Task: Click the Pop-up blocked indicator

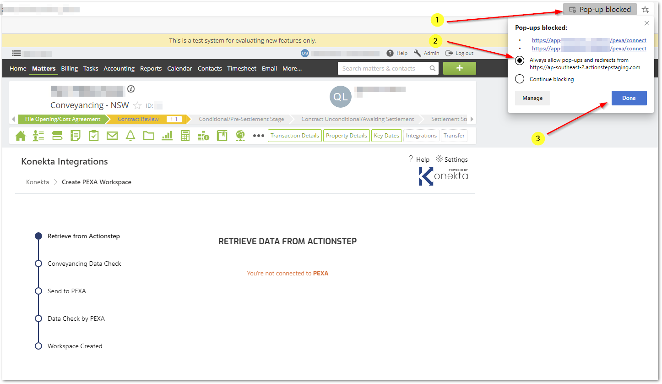Action: (x=600, y=9)
